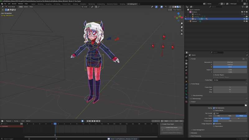Open the viewport Pose menu
Image resolution: width=249 pixels, height=140 pixels.
click(x=31, y=7)
